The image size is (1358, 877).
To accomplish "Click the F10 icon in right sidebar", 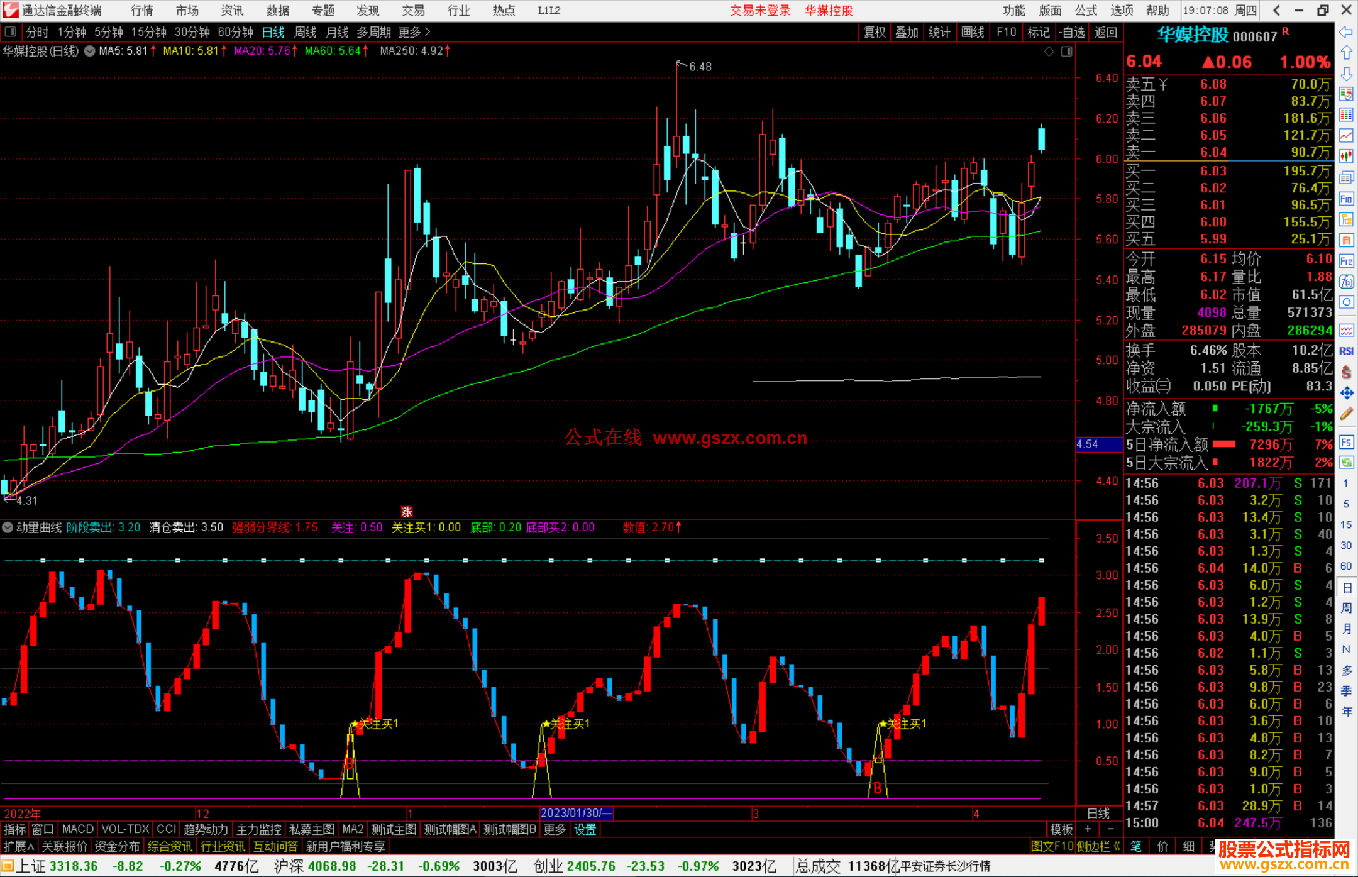I will (1346, 199).
